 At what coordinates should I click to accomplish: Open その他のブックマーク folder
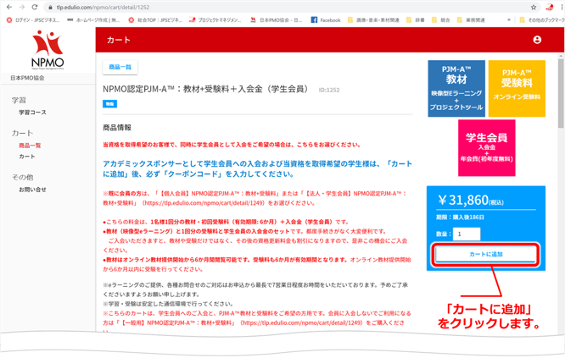(541, 20)
